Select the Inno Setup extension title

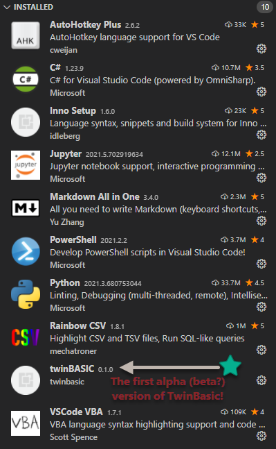[73, 110]
